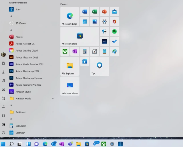Open Outlook on the taskbar
The image size is (183, 147).
pos(53,144)
